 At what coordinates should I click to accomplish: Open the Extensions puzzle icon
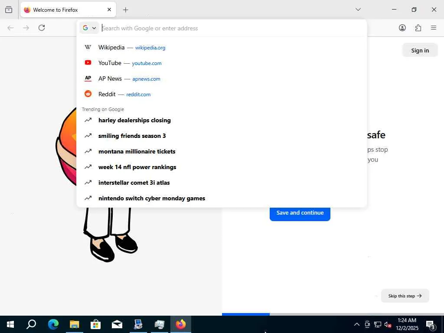pyautogui.click(x=418, y=28)
